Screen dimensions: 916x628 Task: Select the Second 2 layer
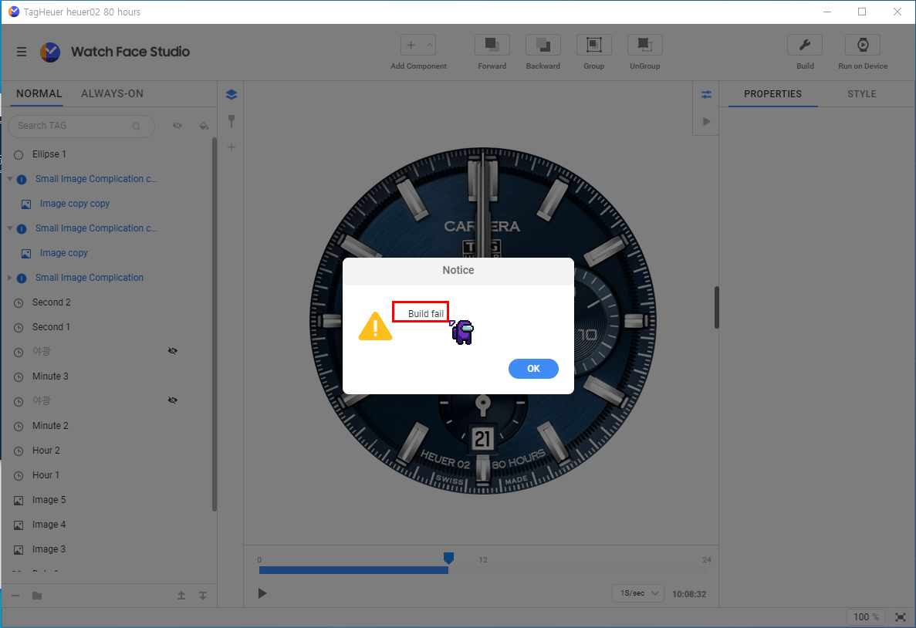[x=109, y=302]
